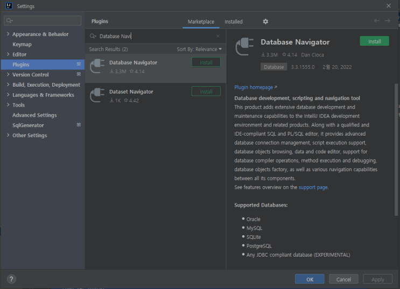Select Advanced Settings in tree
The height and width of the screenshot is (289, 400).
(34, 115)
